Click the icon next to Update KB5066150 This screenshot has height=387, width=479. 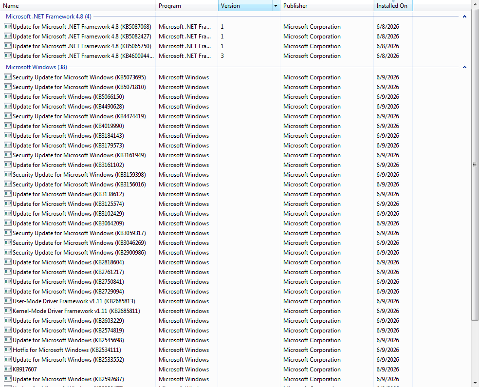[x=8, y=97]
